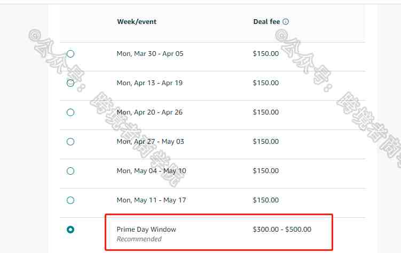Click the 'Mon, Apr 27 - May 03' text
The height and width of the screenshot is (253, 401).
[151, 142]
